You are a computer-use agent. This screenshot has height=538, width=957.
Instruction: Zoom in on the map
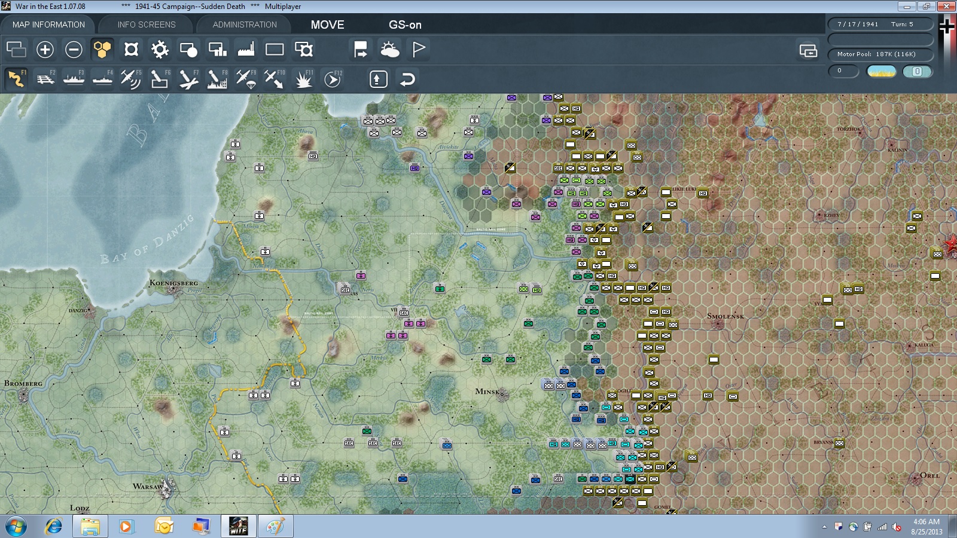point(45,50)
